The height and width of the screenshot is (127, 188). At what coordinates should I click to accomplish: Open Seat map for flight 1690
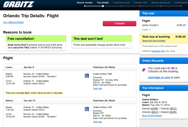tap(97, 88)
